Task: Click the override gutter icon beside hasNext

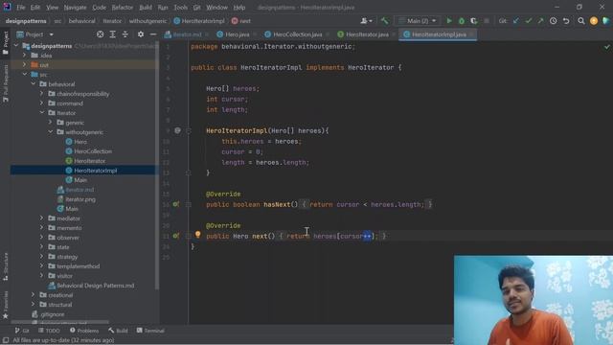Action: pyautogui.click(x=176, y=204)
